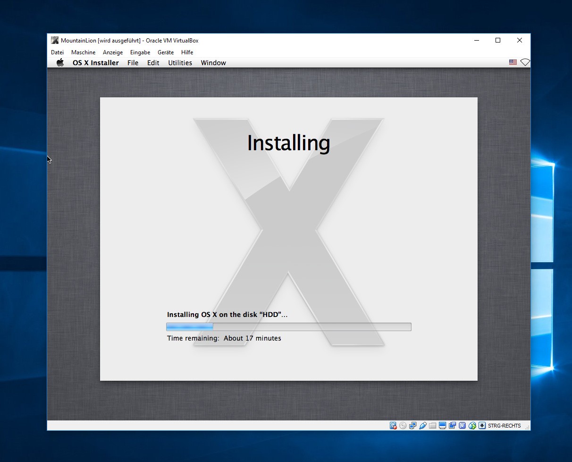Open the Anzeige menu

point(113,52)
